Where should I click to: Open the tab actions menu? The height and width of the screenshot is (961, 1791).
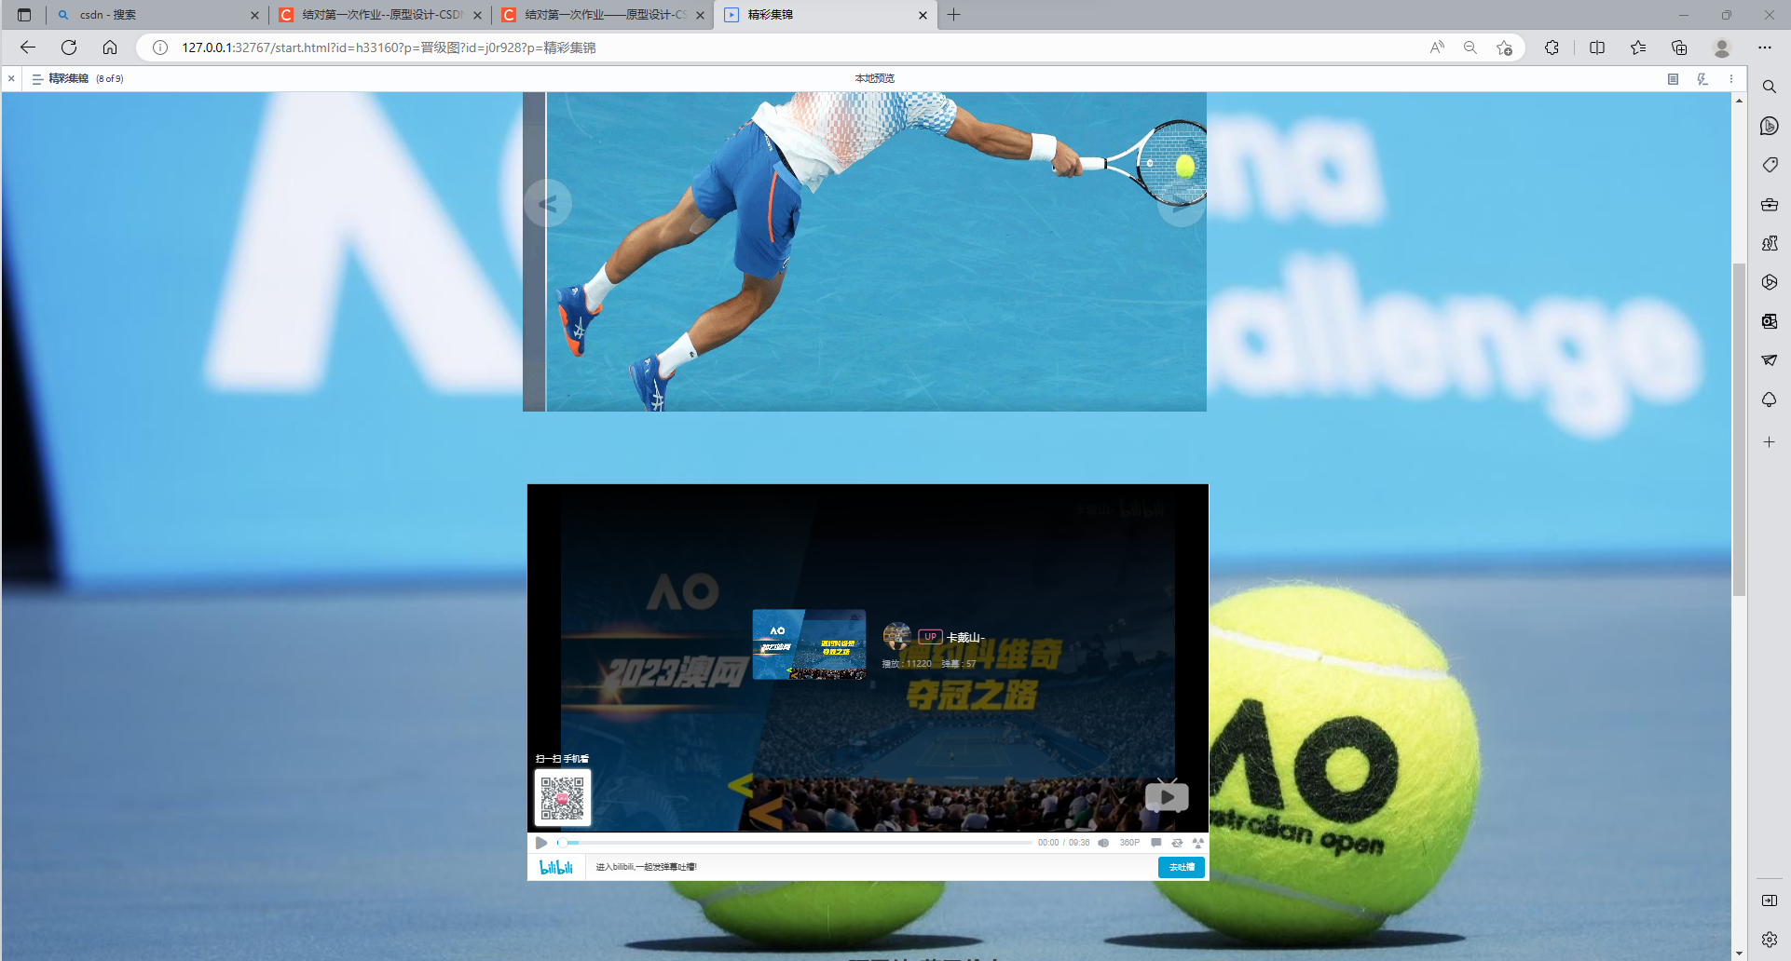coord(24,15)
